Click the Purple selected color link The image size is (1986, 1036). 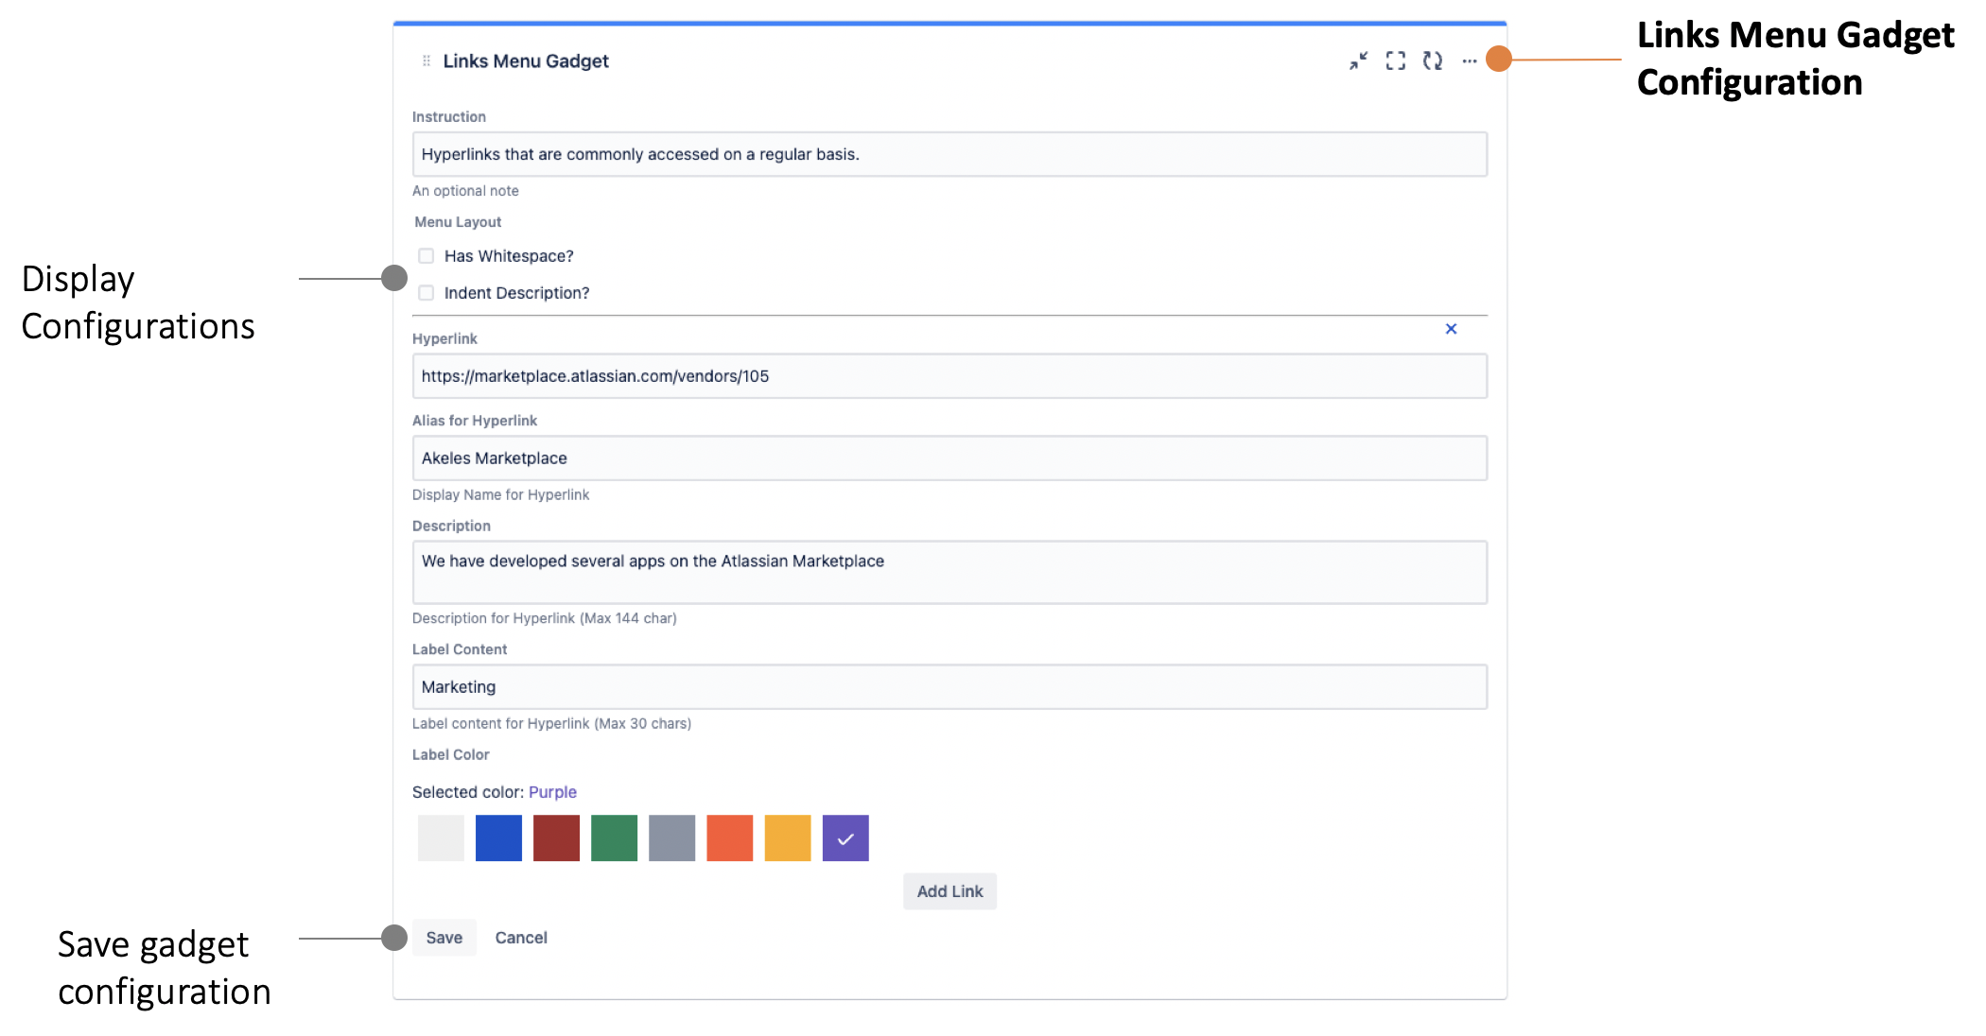[552, 792]
